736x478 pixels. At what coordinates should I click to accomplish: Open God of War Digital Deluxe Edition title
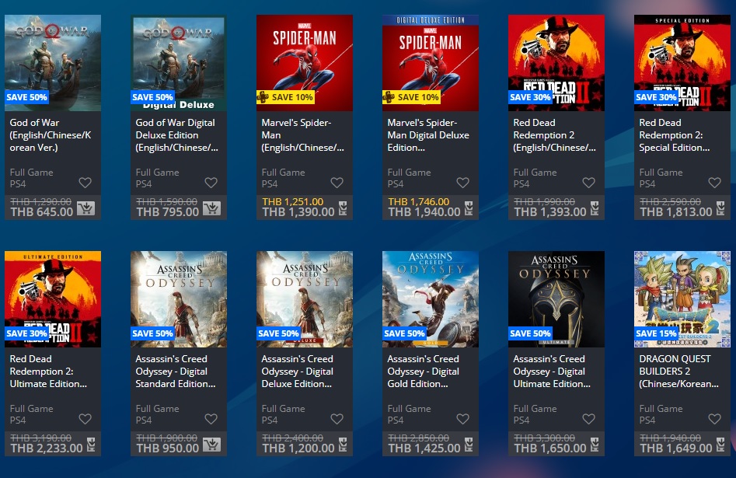(x=177, y=135)
